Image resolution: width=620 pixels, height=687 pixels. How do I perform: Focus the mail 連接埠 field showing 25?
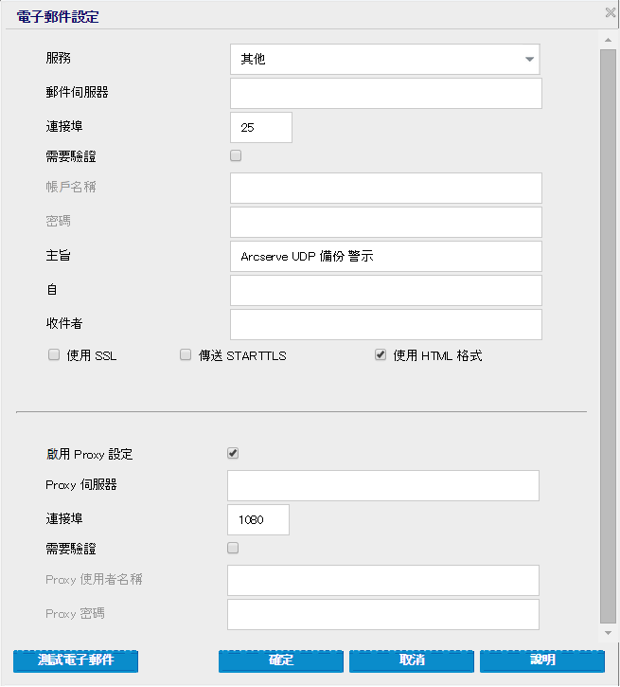(x=260, y=127)
